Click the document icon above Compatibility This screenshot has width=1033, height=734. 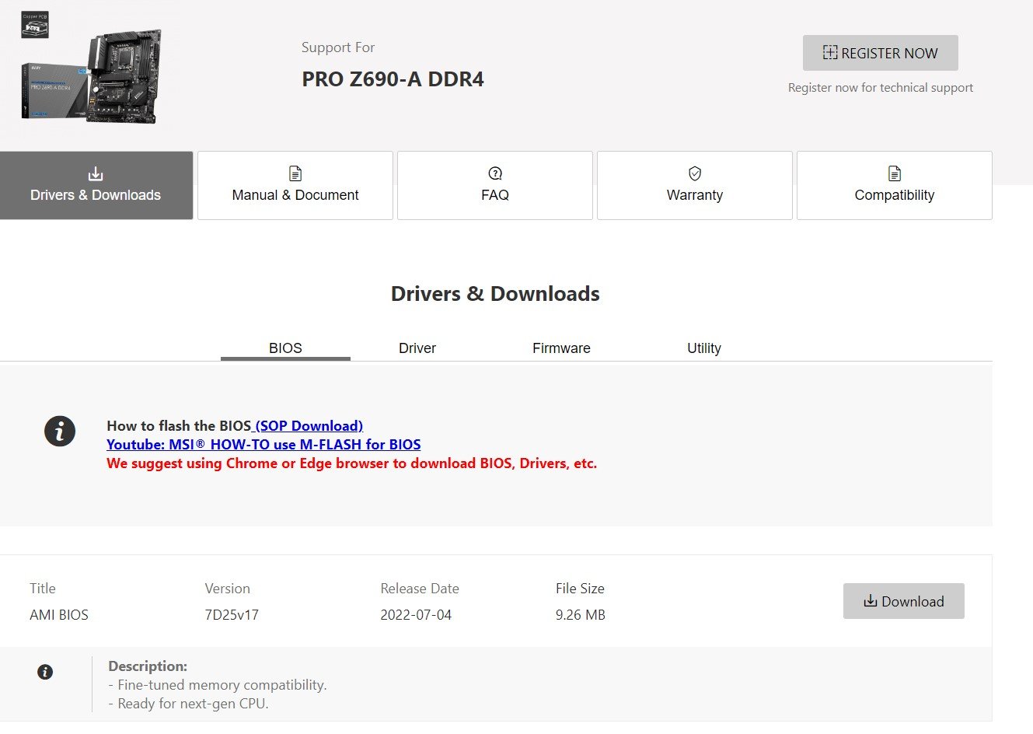pyautogui.click(x=895, y=173)
